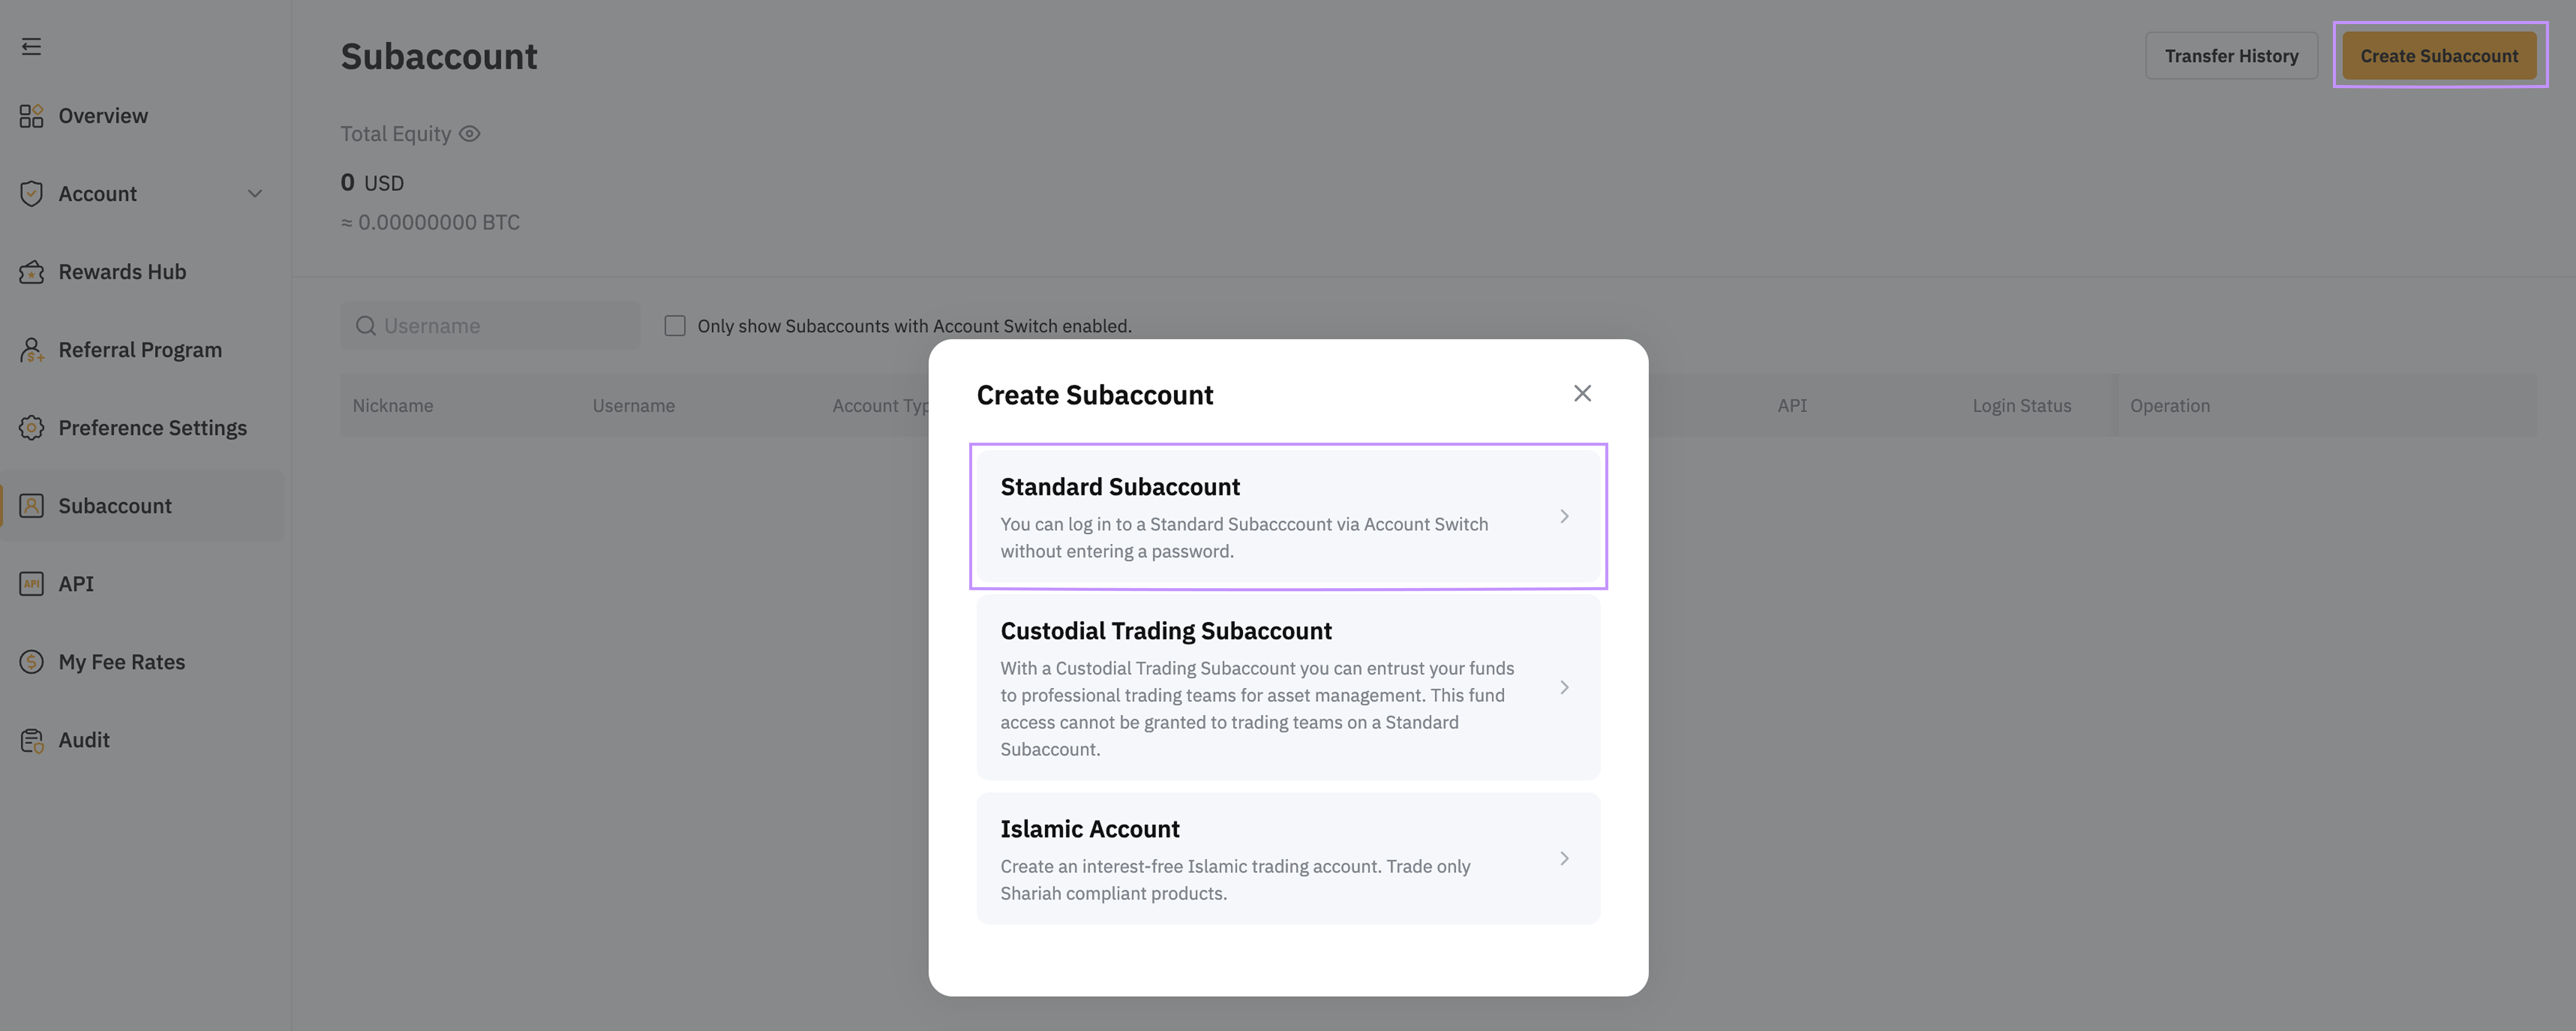
Task: Click the Login Status column header
Action: (x=2021, y=406)
